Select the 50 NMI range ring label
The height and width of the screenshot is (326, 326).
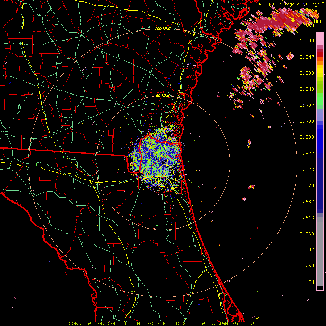[x=163, y=96]
